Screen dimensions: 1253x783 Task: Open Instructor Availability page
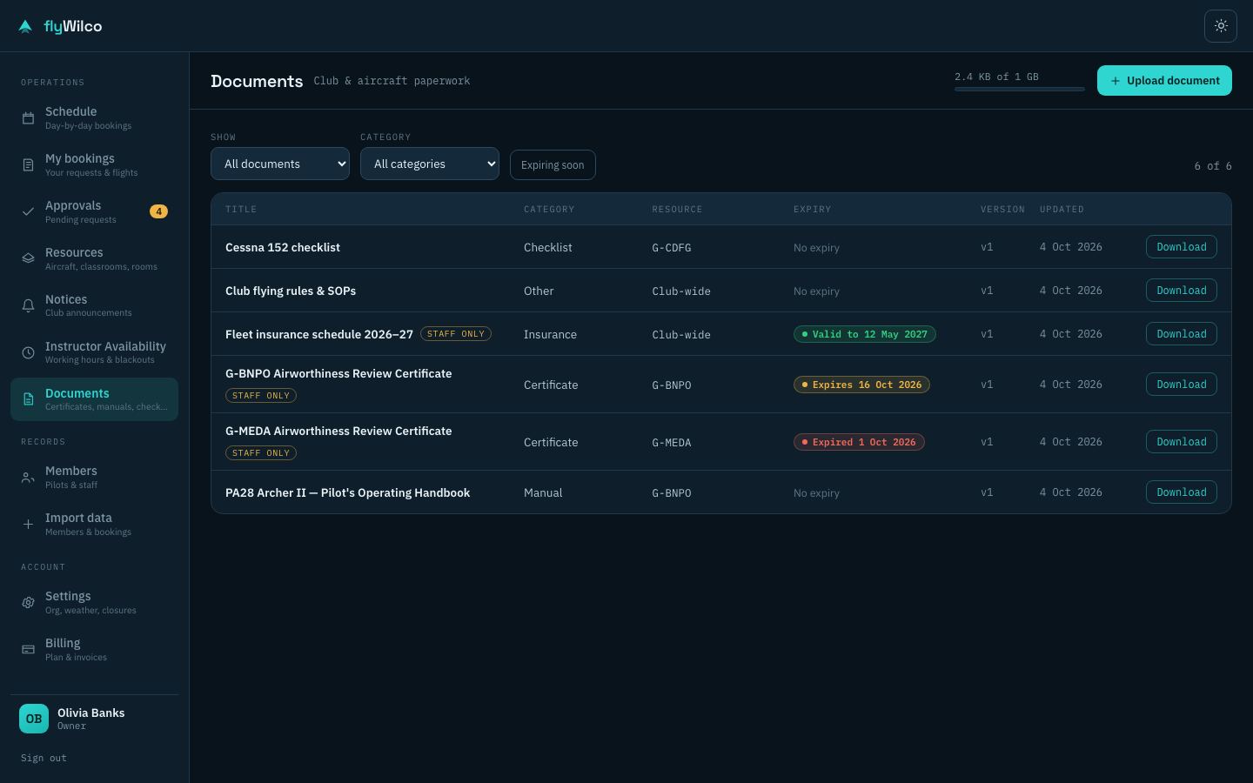click(x=94, y=352)
